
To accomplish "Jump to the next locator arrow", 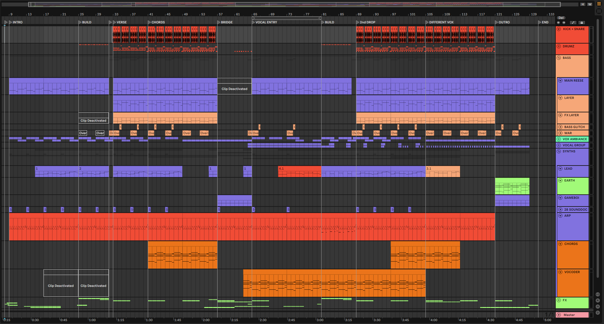I will tap(564, 23).
